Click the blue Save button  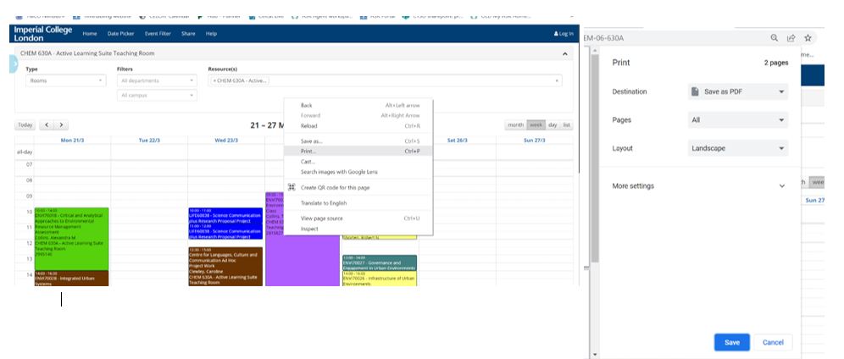731,342
